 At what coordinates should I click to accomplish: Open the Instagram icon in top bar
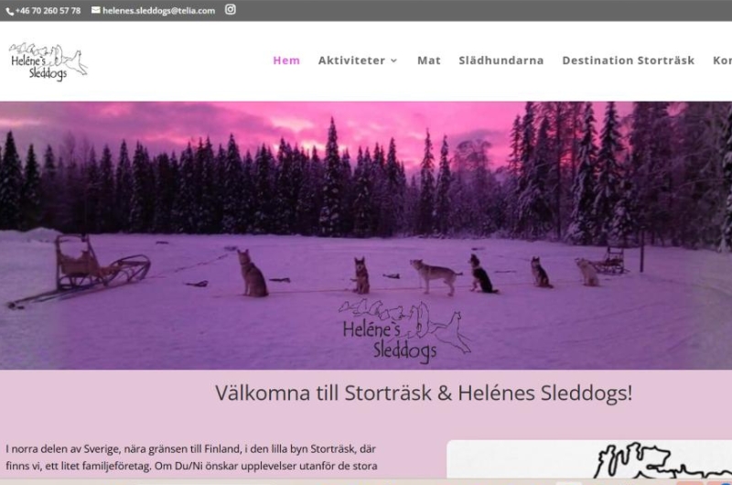(x=231, y=9)
